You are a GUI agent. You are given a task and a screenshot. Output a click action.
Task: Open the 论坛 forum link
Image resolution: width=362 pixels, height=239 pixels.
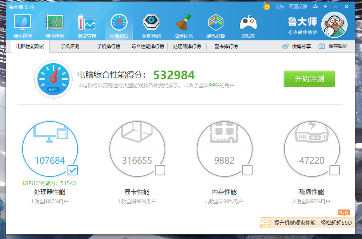coord(280,7)
